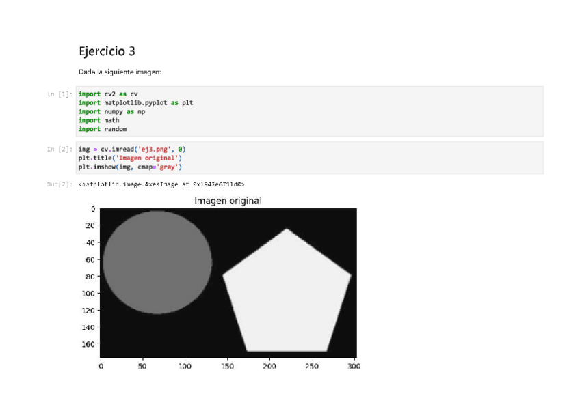The height and width of the screenshot is (409, 580).
Task: Click the gray circle in the plot
Action: [157, 262]
